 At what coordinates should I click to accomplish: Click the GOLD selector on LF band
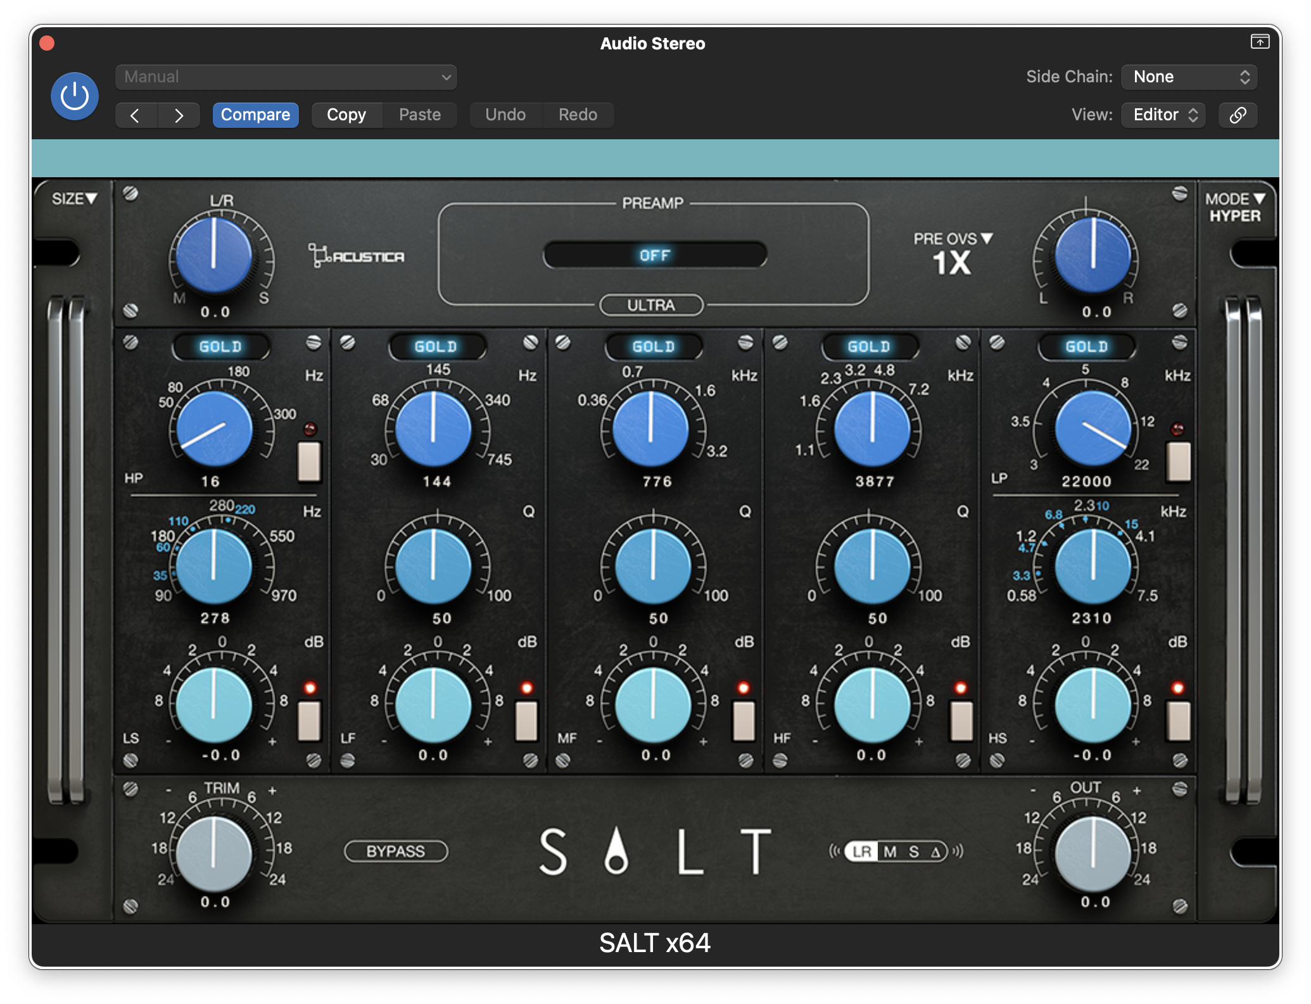pyautogui.click(x=436, y=346)
